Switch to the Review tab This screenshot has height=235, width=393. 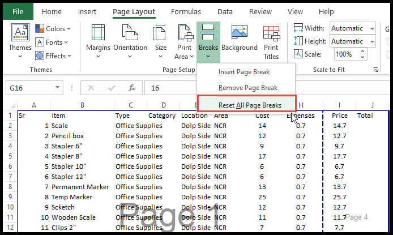pos(260,11)
